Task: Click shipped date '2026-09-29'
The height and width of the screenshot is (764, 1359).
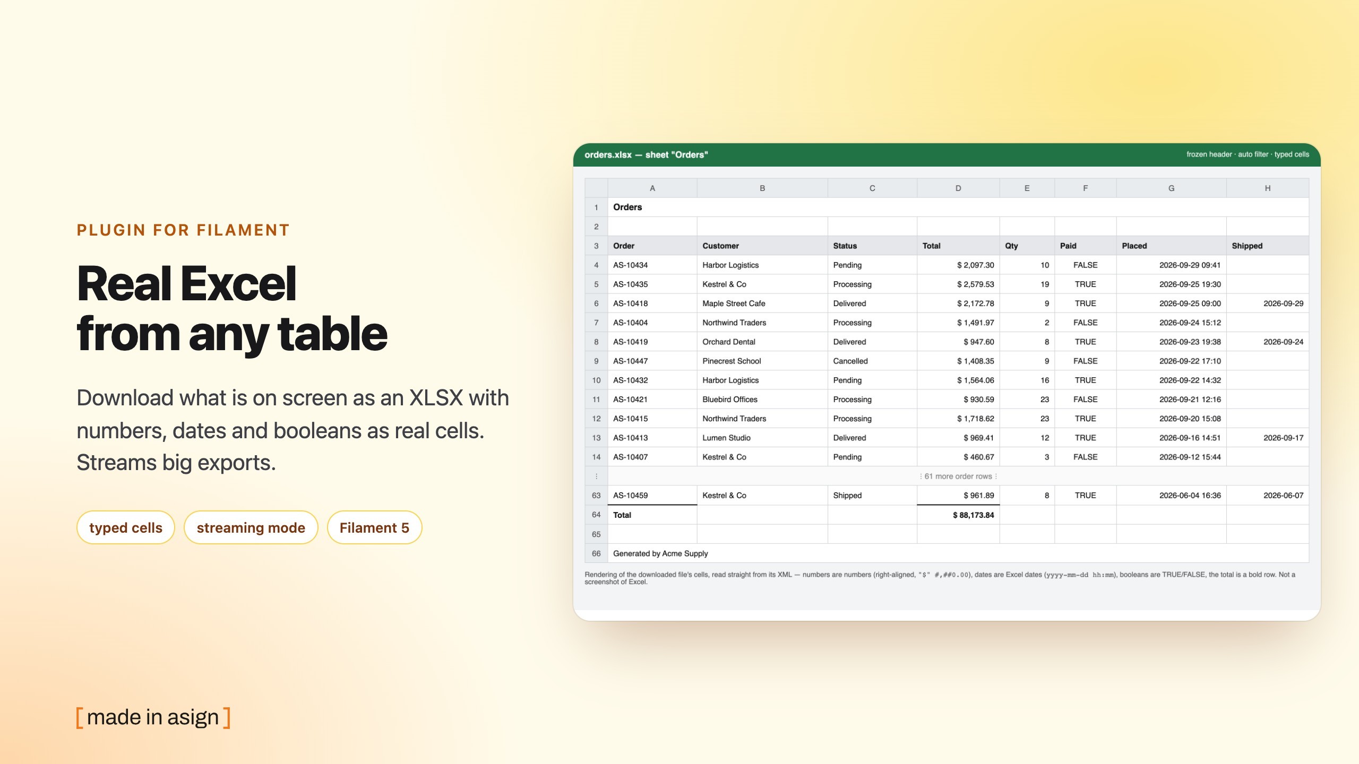Action: click(x=1267, y=303)
